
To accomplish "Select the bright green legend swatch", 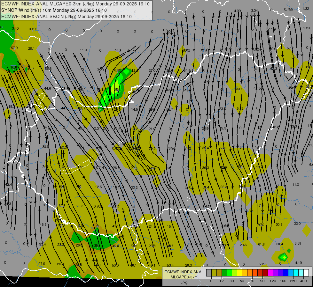I will [229, 273].
